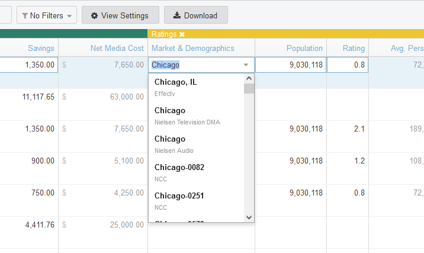Edit the Savings field showing 1,350.00
The width and height of the screenshot is (424, 253).
click(28, 65)
